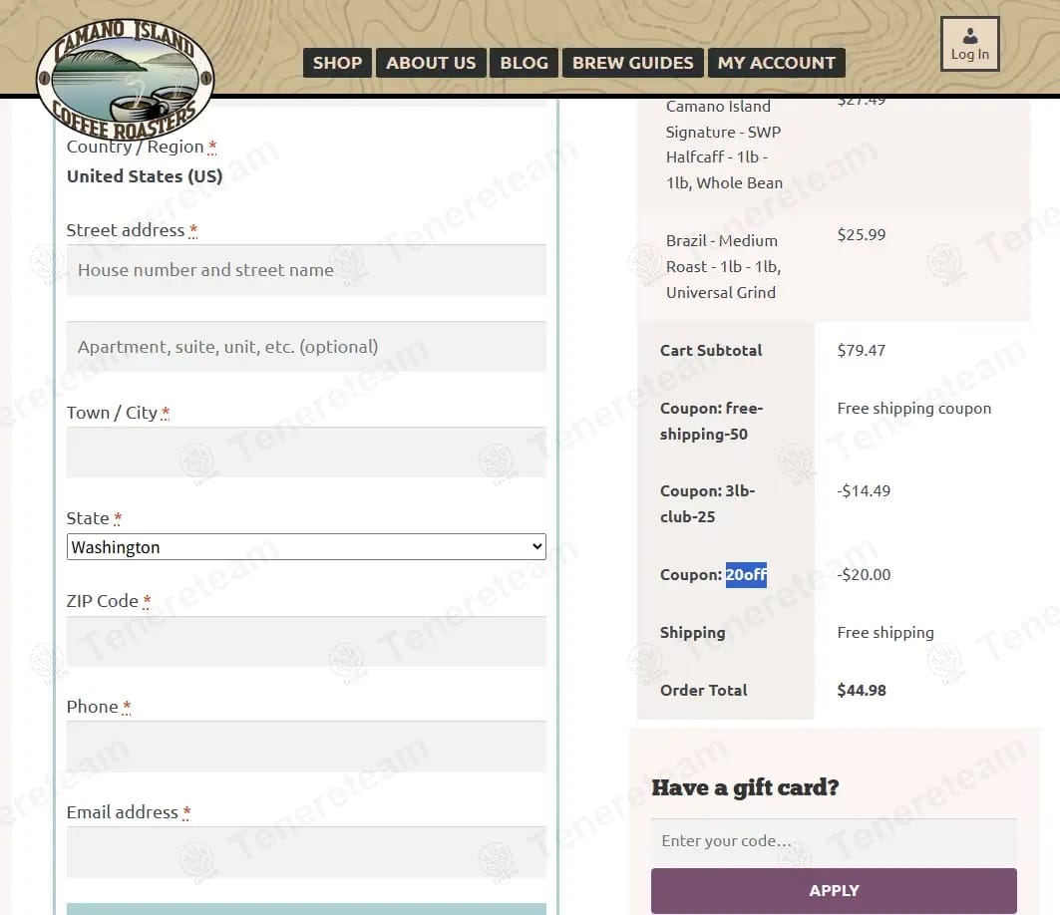The width and height of the screenshot is (1060, 915).
Task: Click the Email address input field
Action: [x=306, y=852]
